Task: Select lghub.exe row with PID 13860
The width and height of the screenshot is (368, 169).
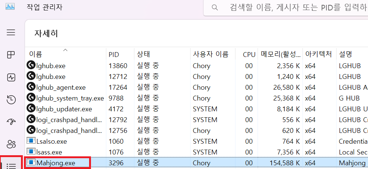Action: pyautogui.click(x=197, y=66)
